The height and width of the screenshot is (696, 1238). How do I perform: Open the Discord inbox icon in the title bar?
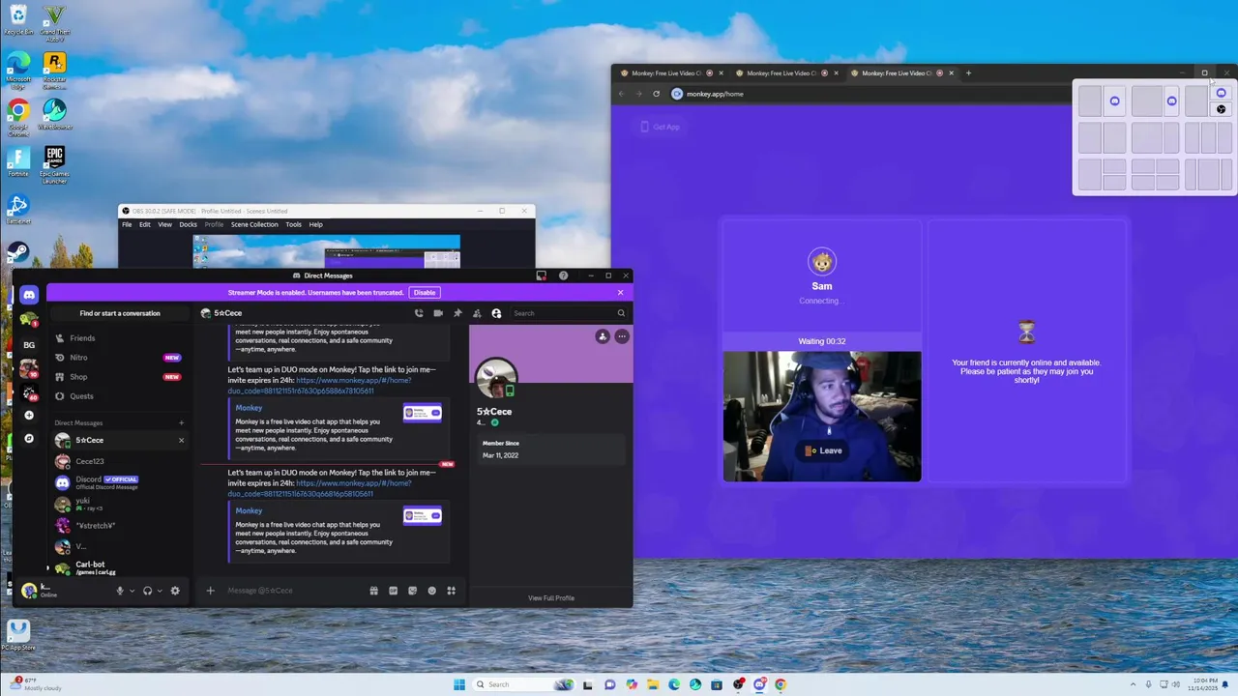click(542, 275)
